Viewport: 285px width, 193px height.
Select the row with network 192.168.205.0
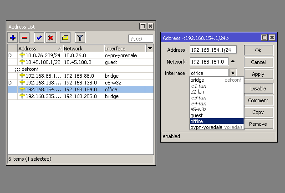click(81, 96)
